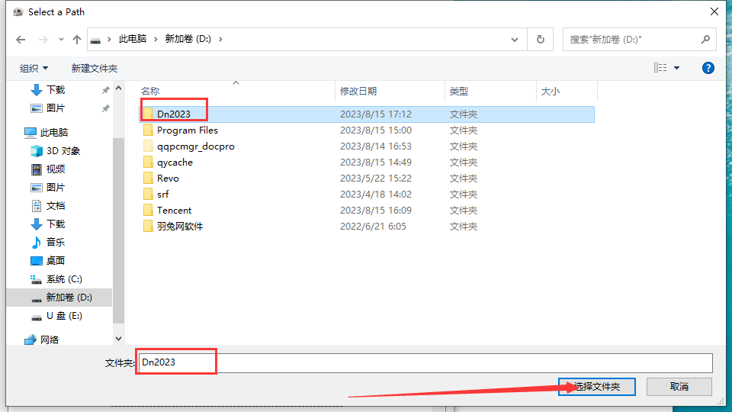732x412 pixels.
Task: Select the srf folder
Action: pos(367,195)
